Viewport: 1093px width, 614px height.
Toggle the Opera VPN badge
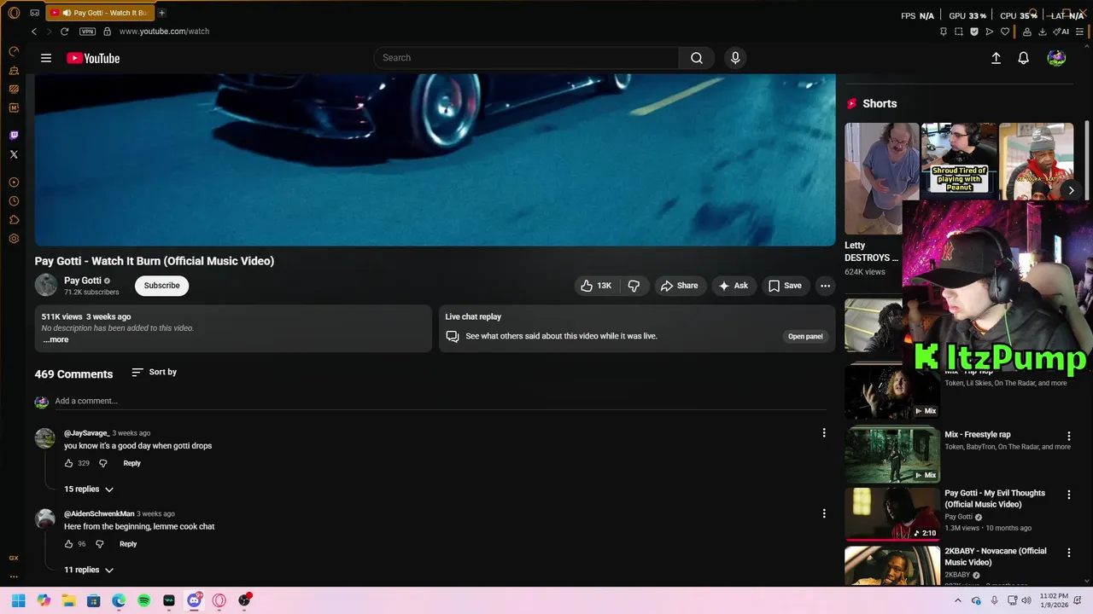[x=87, y=32]
